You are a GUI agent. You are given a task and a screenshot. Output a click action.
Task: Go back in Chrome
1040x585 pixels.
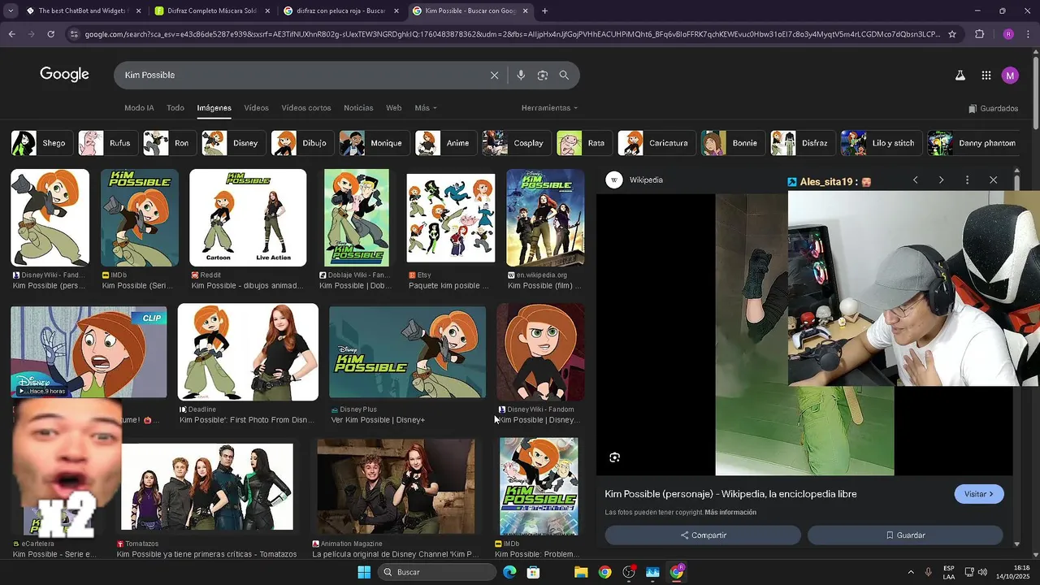[x=11, y=34]
